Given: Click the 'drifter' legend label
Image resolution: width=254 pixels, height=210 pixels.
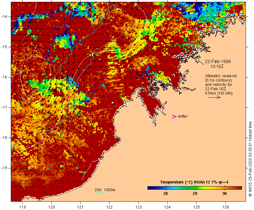Looking at the screenshot, I should tap(182, 116).
